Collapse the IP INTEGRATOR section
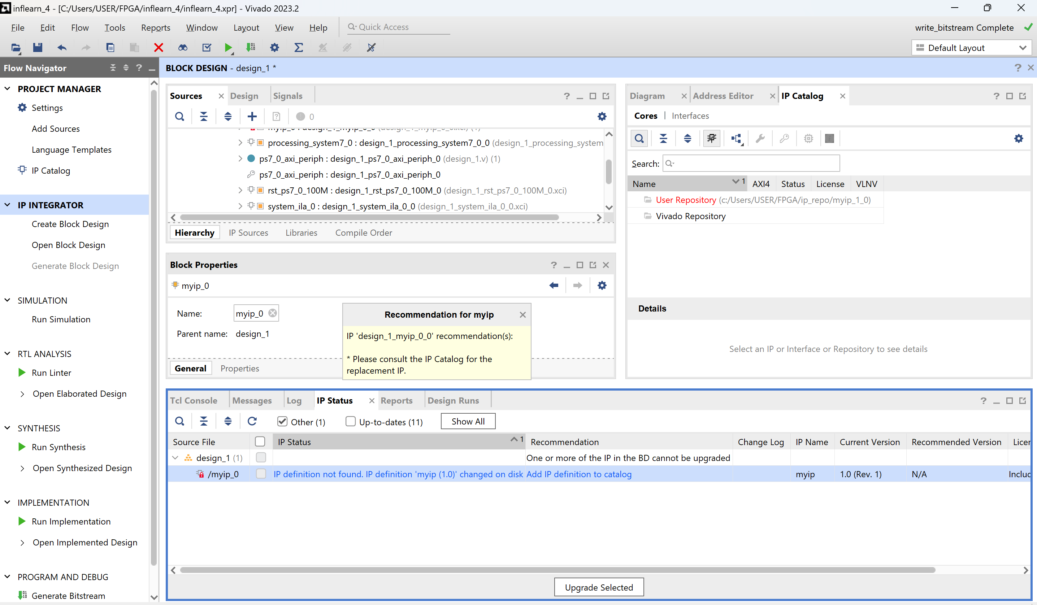This screenshot has height=605, width=1037. [x=8, y=205]
